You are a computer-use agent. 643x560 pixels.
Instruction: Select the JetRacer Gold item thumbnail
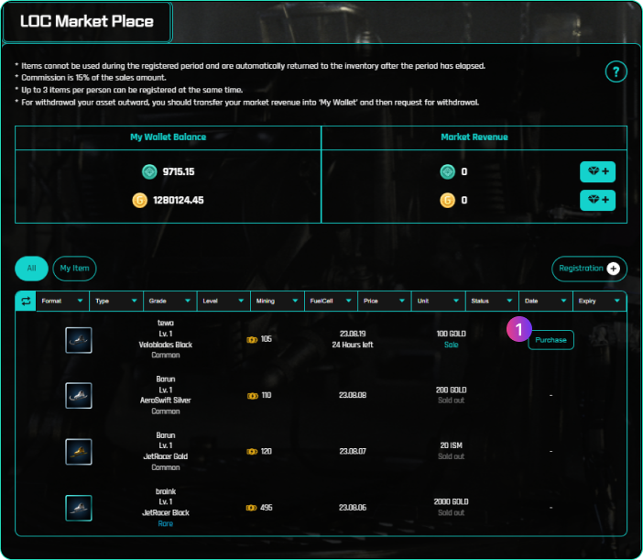coord(79,451)
